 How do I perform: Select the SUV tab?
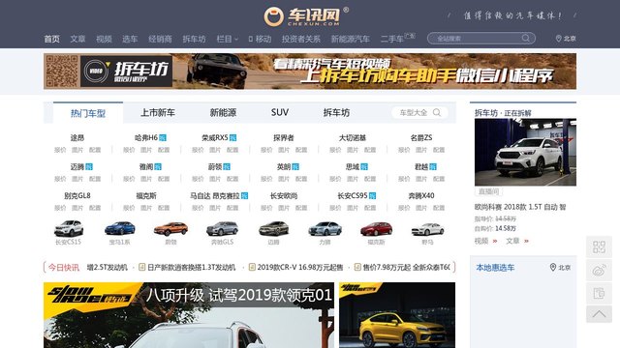[x=280, y=112]
